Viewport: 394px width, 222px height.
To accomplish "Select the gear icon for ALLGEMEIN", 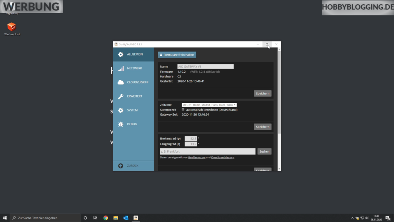I will click(120, 54).
